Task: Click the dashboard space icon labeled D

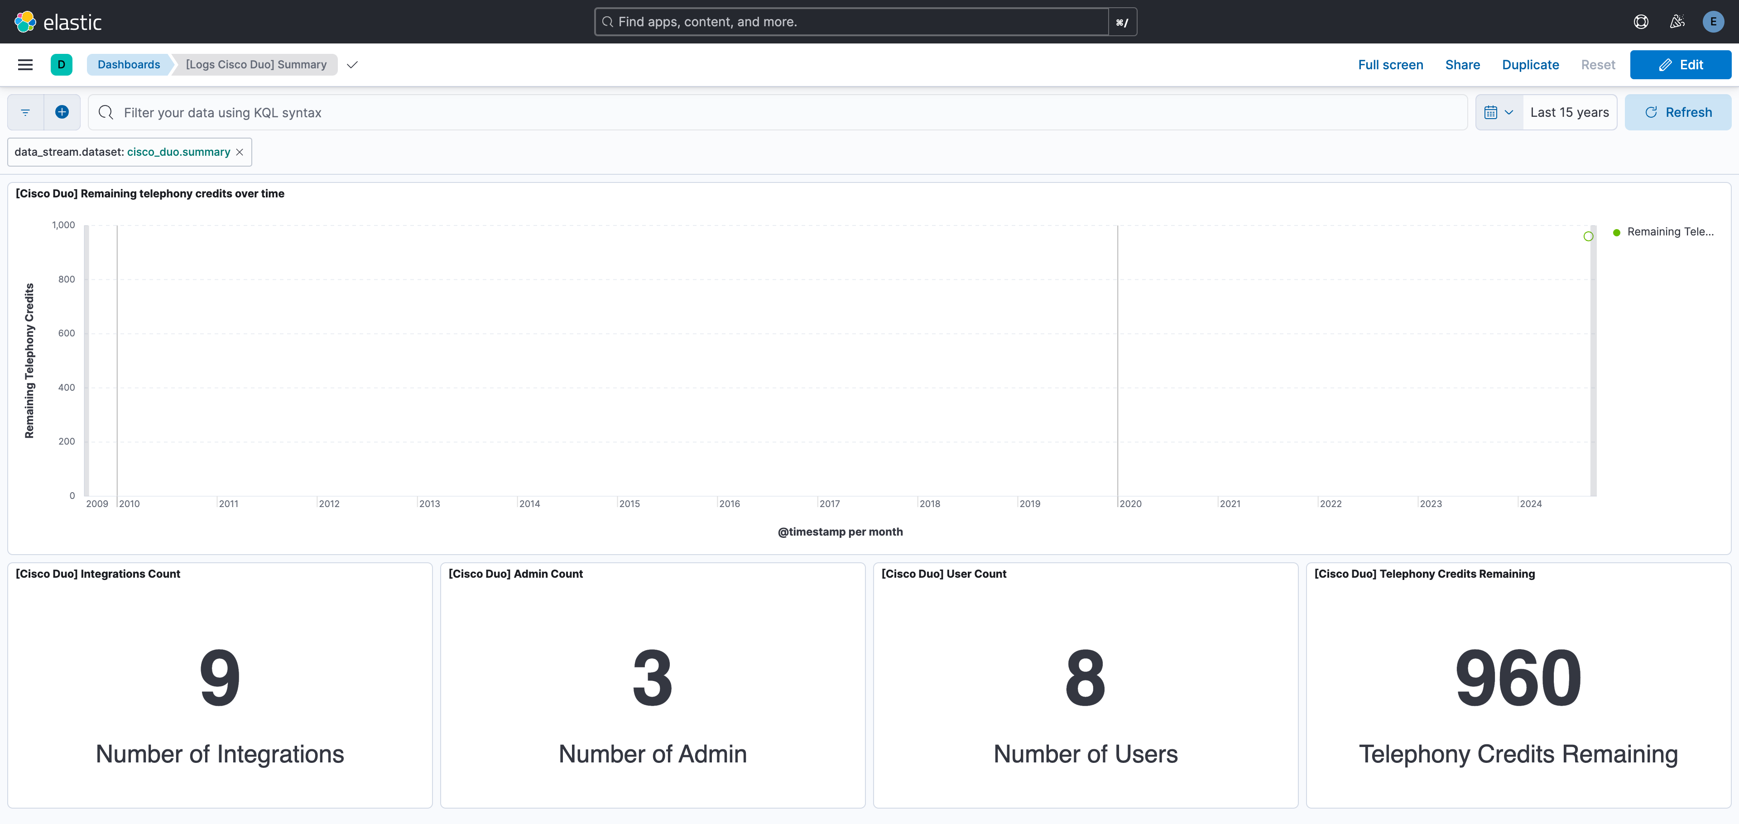Action: [62, 64]
